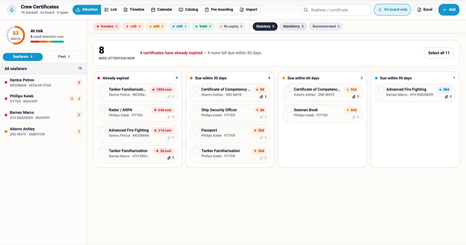Click the Add button
Image resolution: width=466 pixels, height=245 pixels.
(x=449, y=10)
